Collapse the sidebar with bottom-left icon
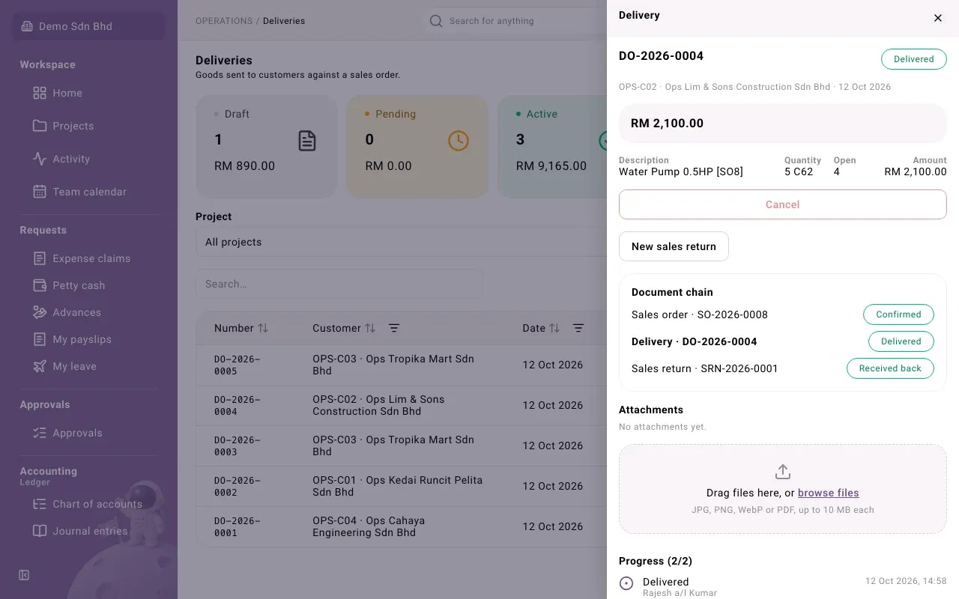Viewport: 959px width, 599px height. coord(24,575)
